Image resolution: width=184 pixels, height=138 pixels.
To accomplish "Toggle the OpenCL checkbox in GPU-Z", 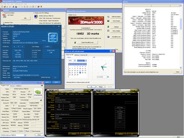I will pos(11,131).
